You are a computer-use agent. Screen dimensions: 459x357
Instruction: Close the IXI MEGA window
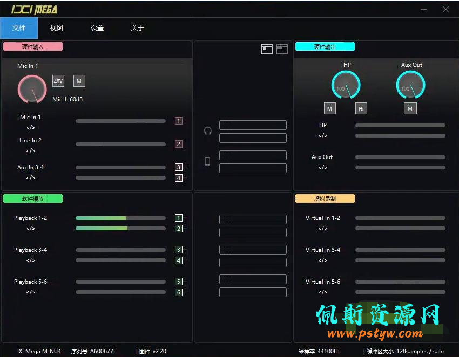pyautogui.click(x=446, y=10)
